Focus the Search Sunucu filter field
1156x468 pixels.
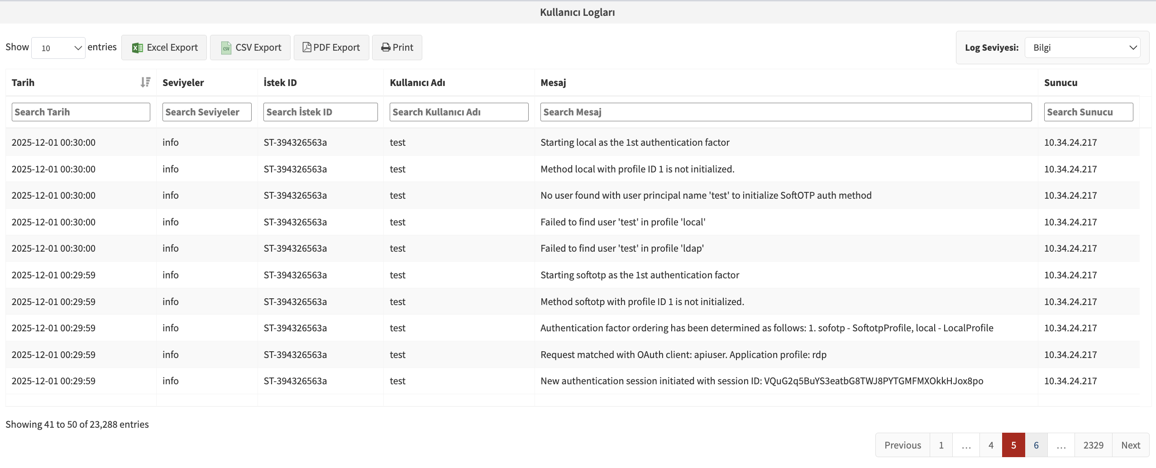tap(1088, 112)
